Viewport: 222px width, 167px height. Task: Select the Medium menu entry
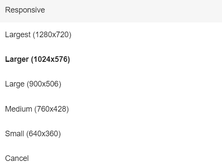click(111, 109)
